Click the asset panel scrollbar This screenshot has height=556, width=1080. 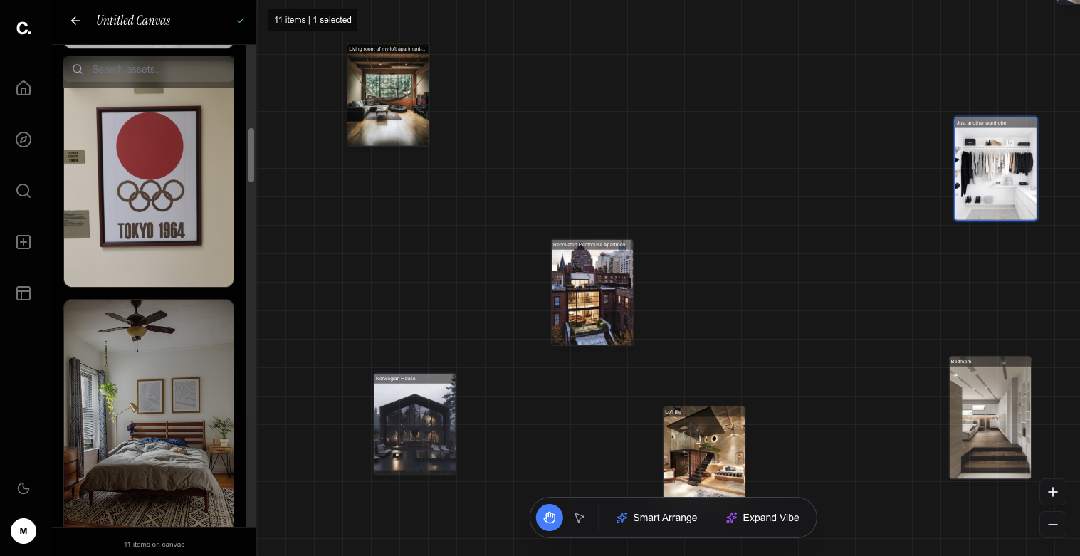tap(251, 155)
